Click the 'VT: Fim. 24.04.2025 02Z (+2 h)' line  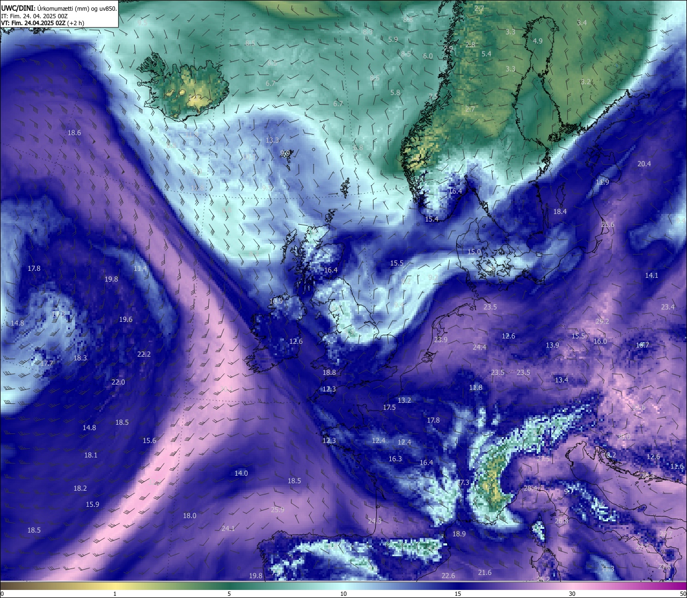(42, 23)
